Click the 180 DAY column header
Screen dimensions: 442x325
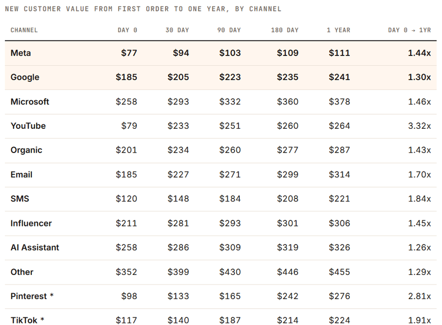click(285, 30)
